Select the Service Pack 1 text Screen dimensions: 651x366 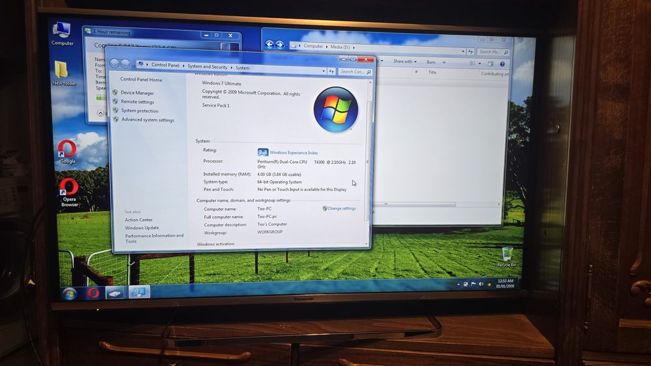(x=215, y=105)
